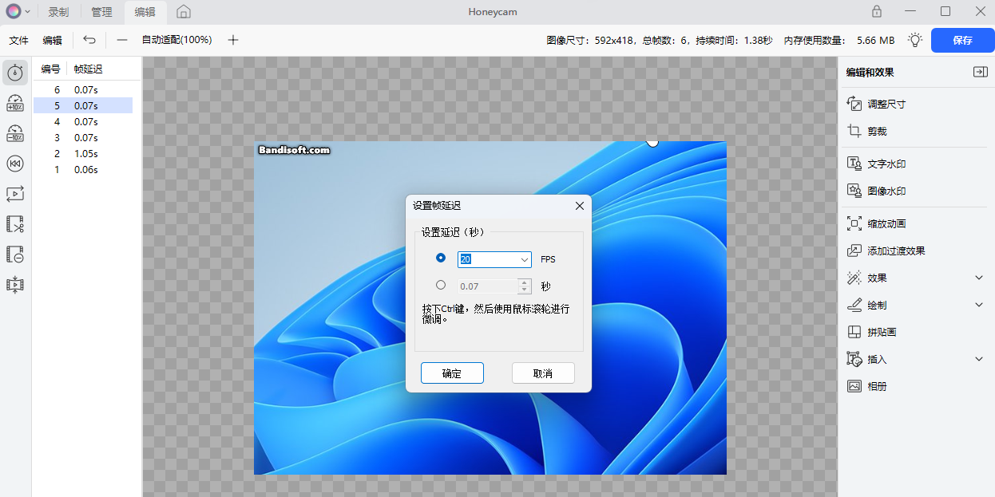Click the blue 保存 button

click(x=962, y=40)
